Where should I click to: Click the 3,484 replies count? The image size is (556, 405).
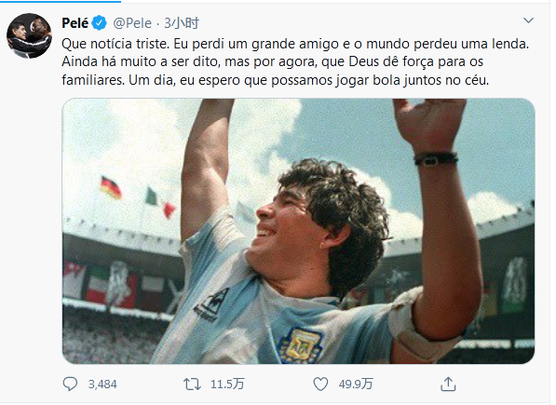(102, 385)
